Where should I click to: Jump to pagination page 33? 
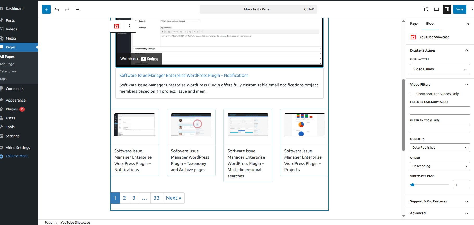pyautogui.click(x=157, y=198)
